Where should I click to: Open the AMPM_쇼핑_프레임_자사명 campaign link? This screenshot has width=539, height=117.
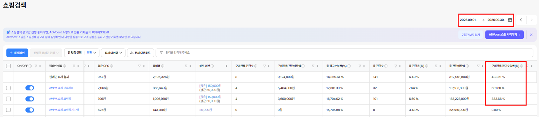(x=64, y=110)
